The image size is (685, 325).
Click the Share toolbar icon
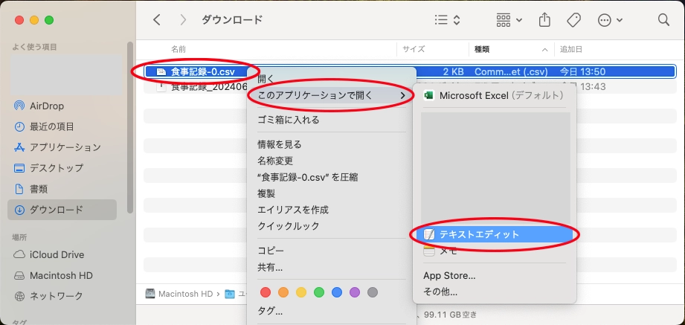click(x=544, y=19)
